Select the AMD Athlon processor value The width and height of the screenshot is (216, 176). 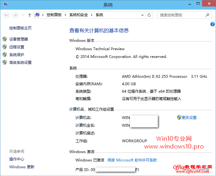[x=154, y=77]
